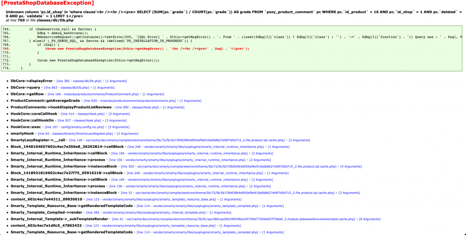Show 8 arguments for _subTemplateRender
This screenshot has height=235, width=466.
[370, 219]
